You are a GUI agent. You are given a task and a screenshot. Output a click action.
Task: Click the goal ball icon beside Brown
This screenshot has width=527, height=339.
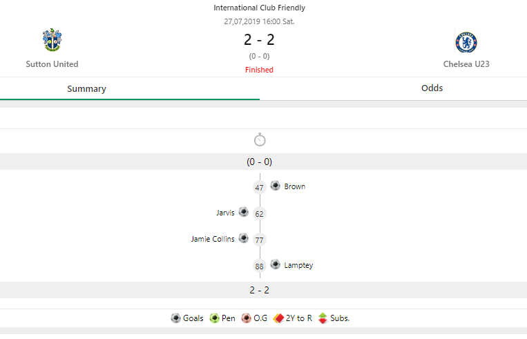click(x=276, y=186)
